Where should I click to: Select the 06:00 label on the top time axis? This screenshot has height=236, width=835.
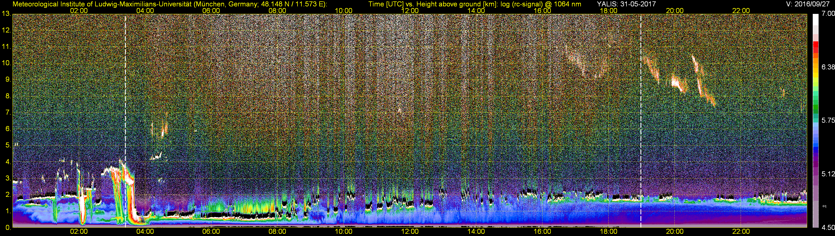211,11
